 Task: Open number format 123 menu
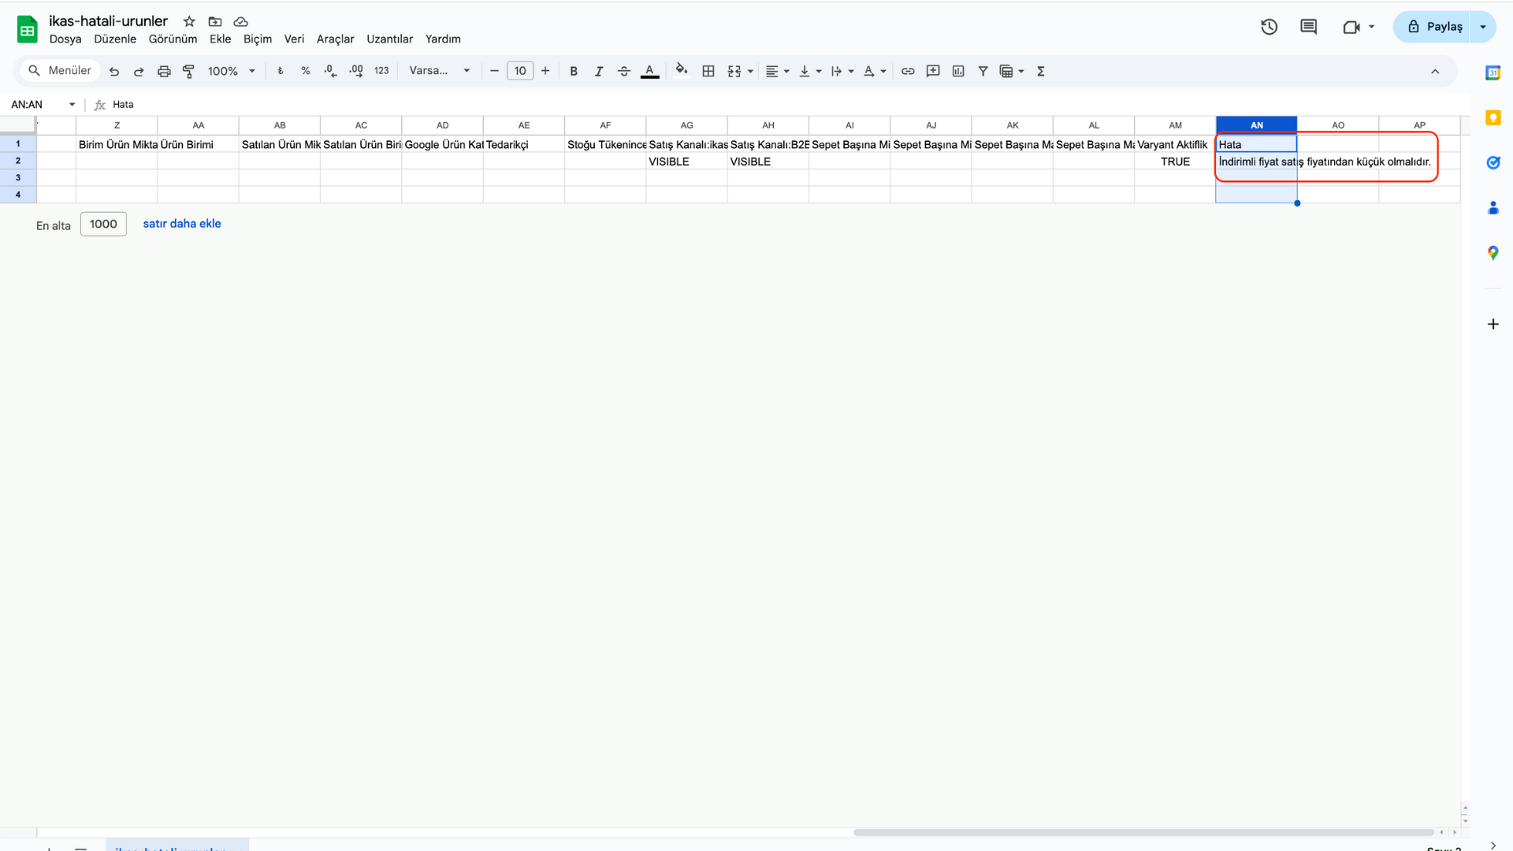pyautogui.click(x=381, y=71)
